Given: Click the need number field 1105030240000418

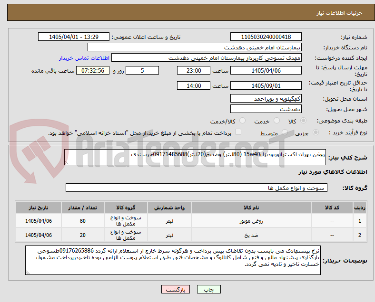Looking at the screenshot, I should click(266, 37).
